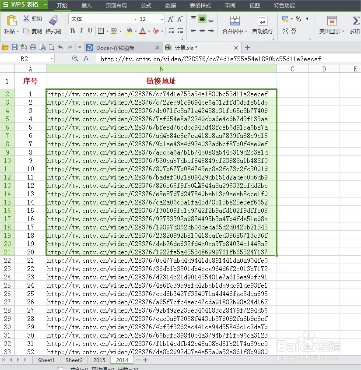The width and height of the screenshot is (361, 370).
Task: Increase indent icon in ribbon
Action: [180, 31]
